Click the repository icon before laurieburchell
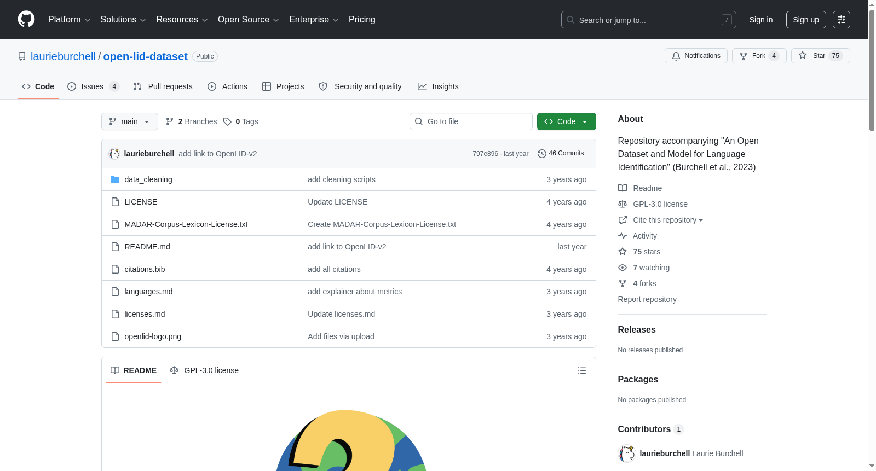The height and width of the screenshot is (471, 876). click(22, 56)
